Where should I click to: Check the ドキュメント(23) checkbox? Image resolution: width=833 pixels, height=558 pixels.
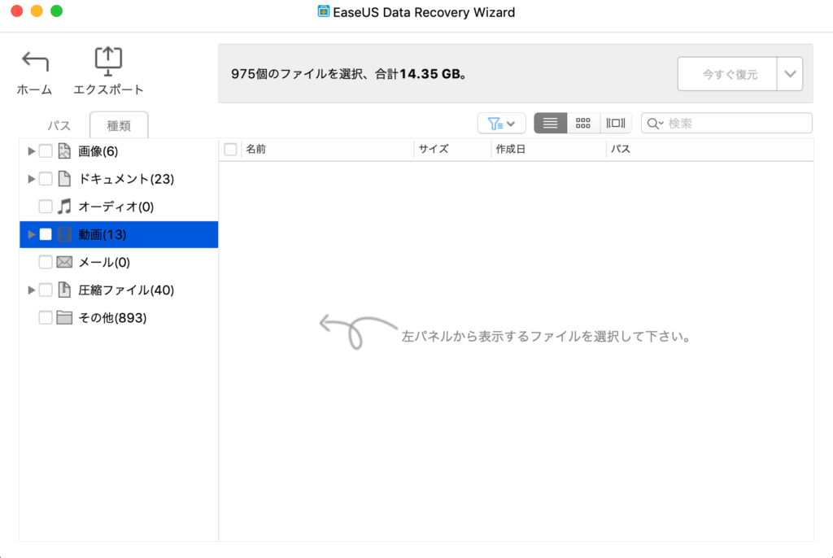coord(46,179)
